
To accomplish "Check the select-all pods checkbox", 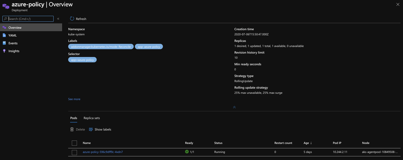I will tap(75, 143).
